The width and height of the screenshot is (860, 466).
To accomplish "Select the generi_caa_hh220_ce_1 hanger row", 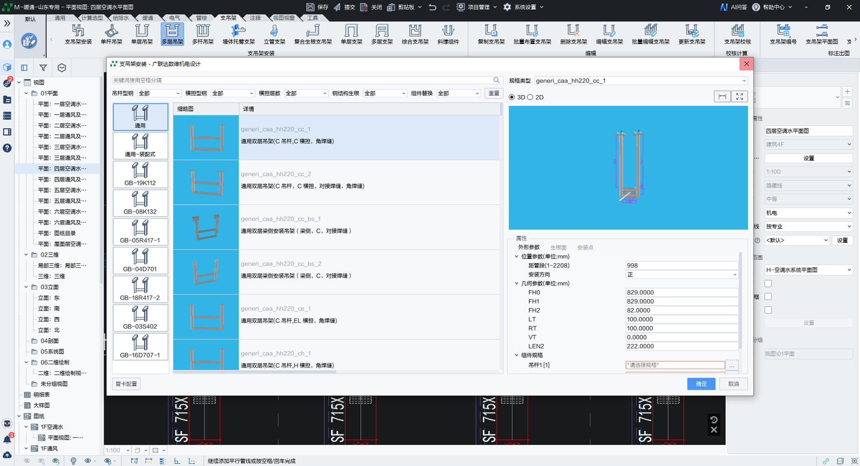I will (x=336, y=317).
